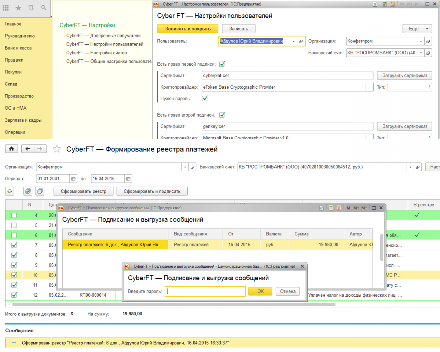Expand 'Организация' dropdown in registry form
The image size is (440, 352).
(x=185, y=167)
